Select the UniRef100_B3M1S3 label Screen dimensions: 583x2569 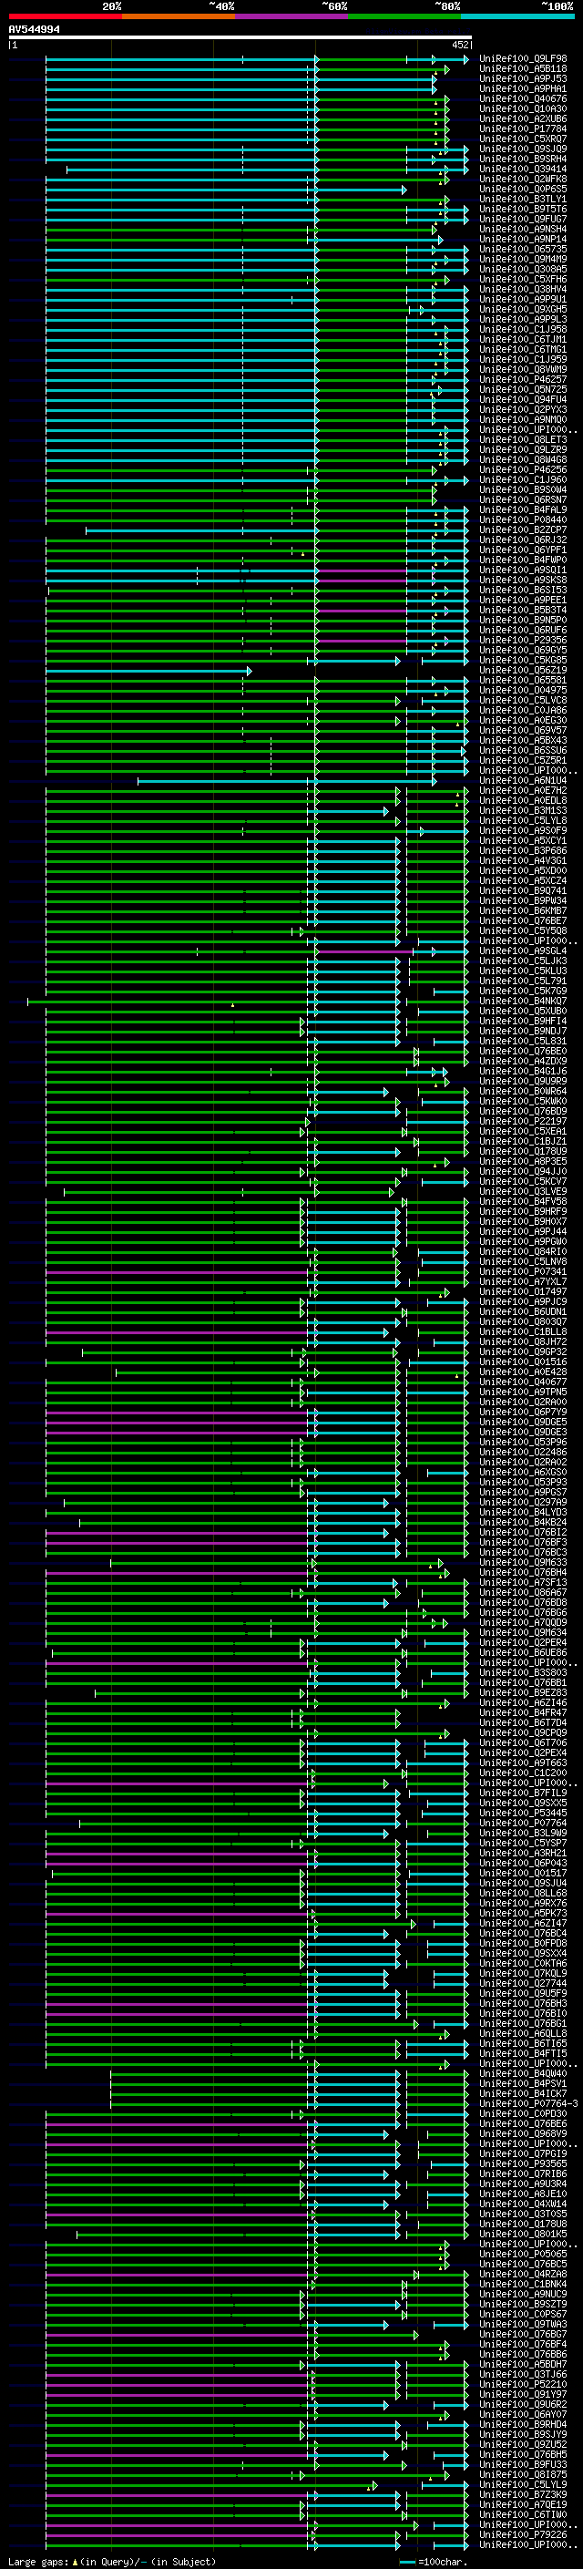coord(523,811)
